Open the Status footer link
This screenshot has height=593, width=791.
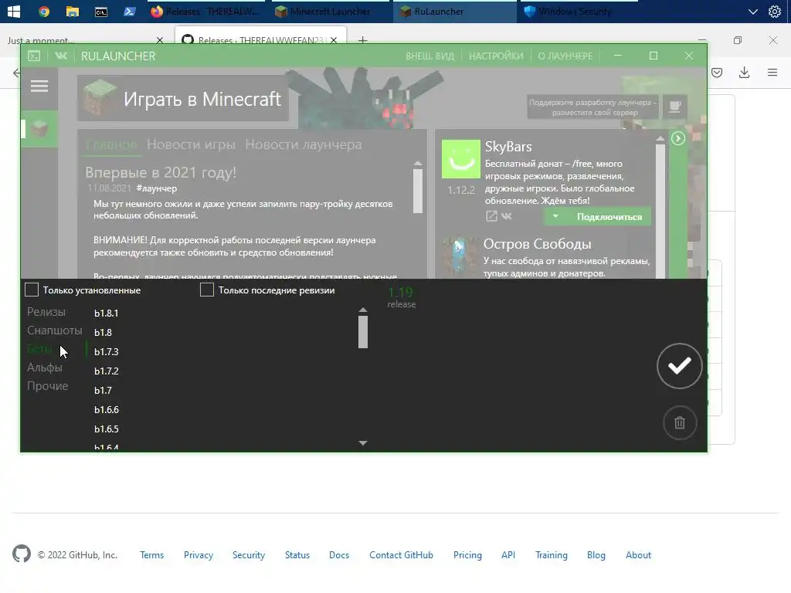[x=297, y=554]
